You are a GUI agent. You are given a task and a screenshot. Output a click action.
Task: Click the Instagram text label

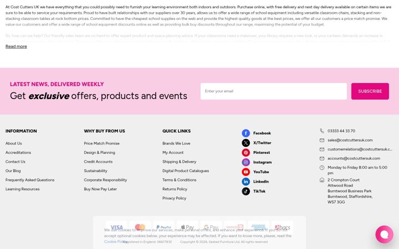(x=262, y=162)
